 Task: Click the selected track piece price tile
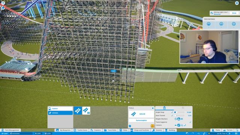(141, 114)
